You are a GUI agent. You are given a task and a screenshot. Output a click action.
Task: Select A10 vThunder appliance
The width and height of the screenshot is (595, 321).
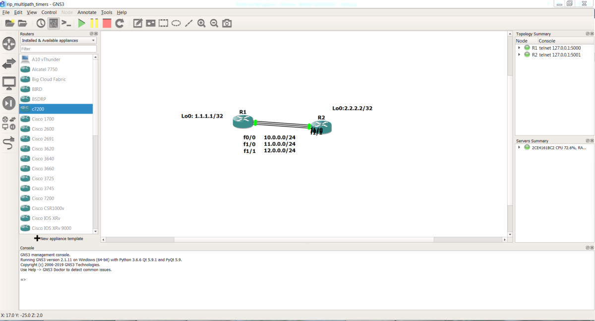pos(56,60)
